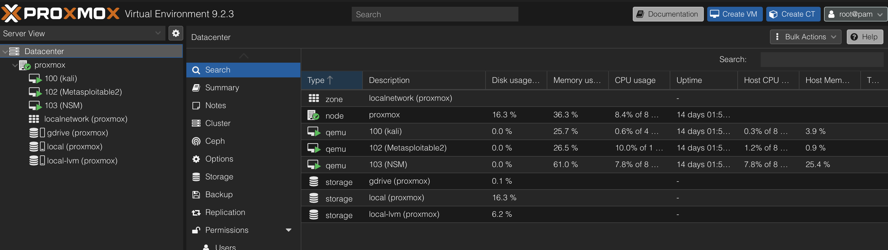The image size is (888, 250).
Task: Click the Options gear icon
Action: [x=196, y=159]
